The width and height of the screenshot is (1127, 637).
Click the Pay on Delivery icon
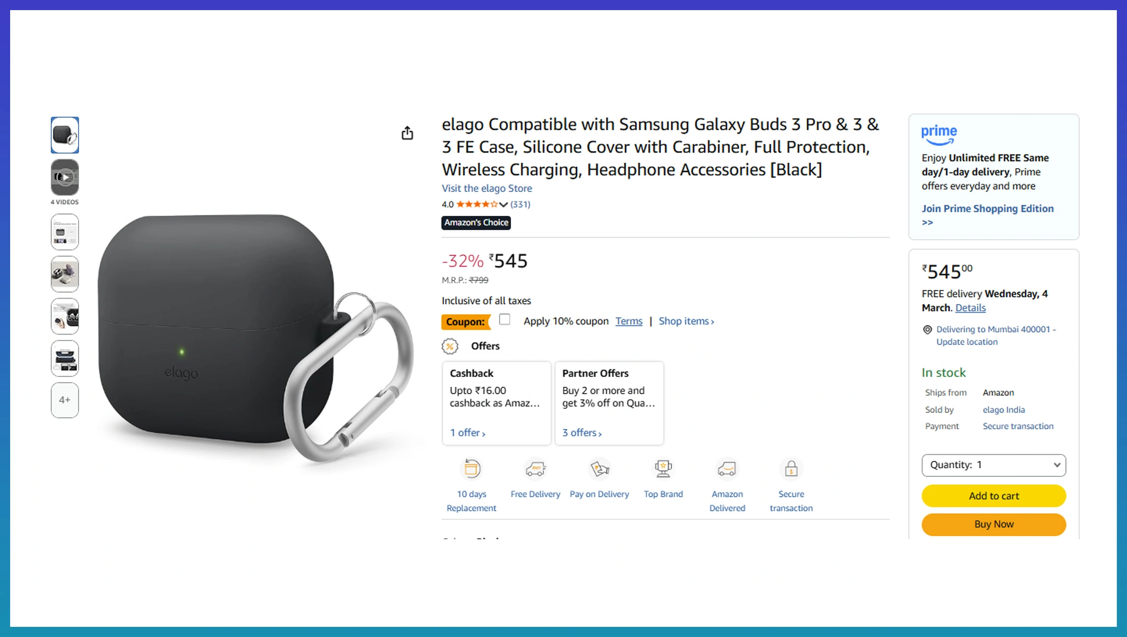[x=599, y=469]
